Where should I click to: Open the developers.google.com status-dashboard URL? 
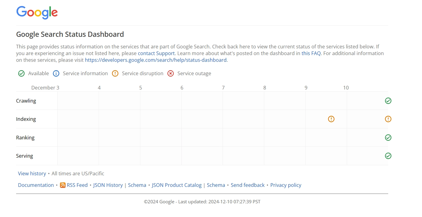(x=156, y=60)
